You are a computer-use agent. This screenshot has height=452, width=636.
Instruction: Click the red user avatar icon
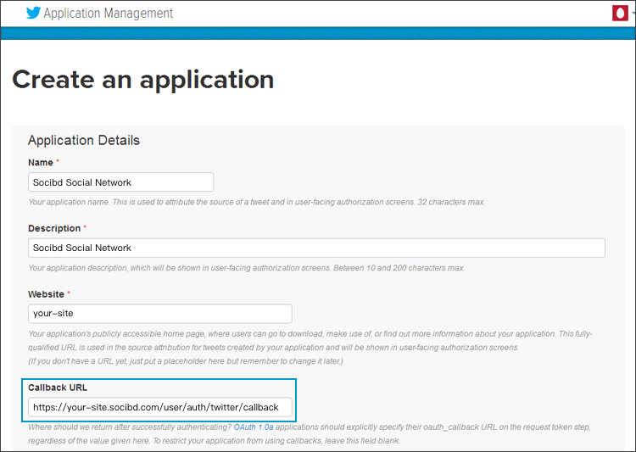pos(619,14)
